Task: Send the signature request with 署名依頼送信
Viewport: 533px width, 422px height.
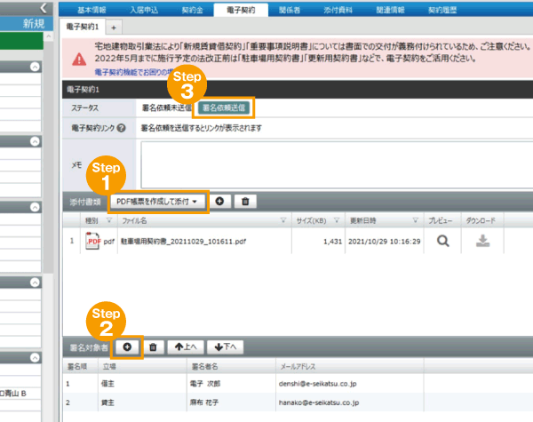Action: (x=223, y=107)
